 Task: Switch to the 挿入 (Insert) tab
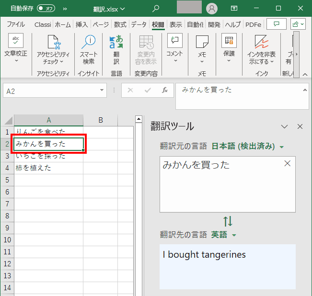[x=81, y=24]
